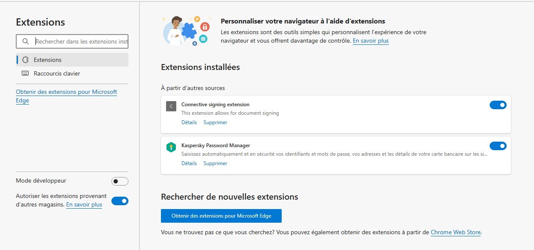Screen dimensions: 534x250
Task: Open the Chrome Web Store link
Action: (x=455, y=233)
